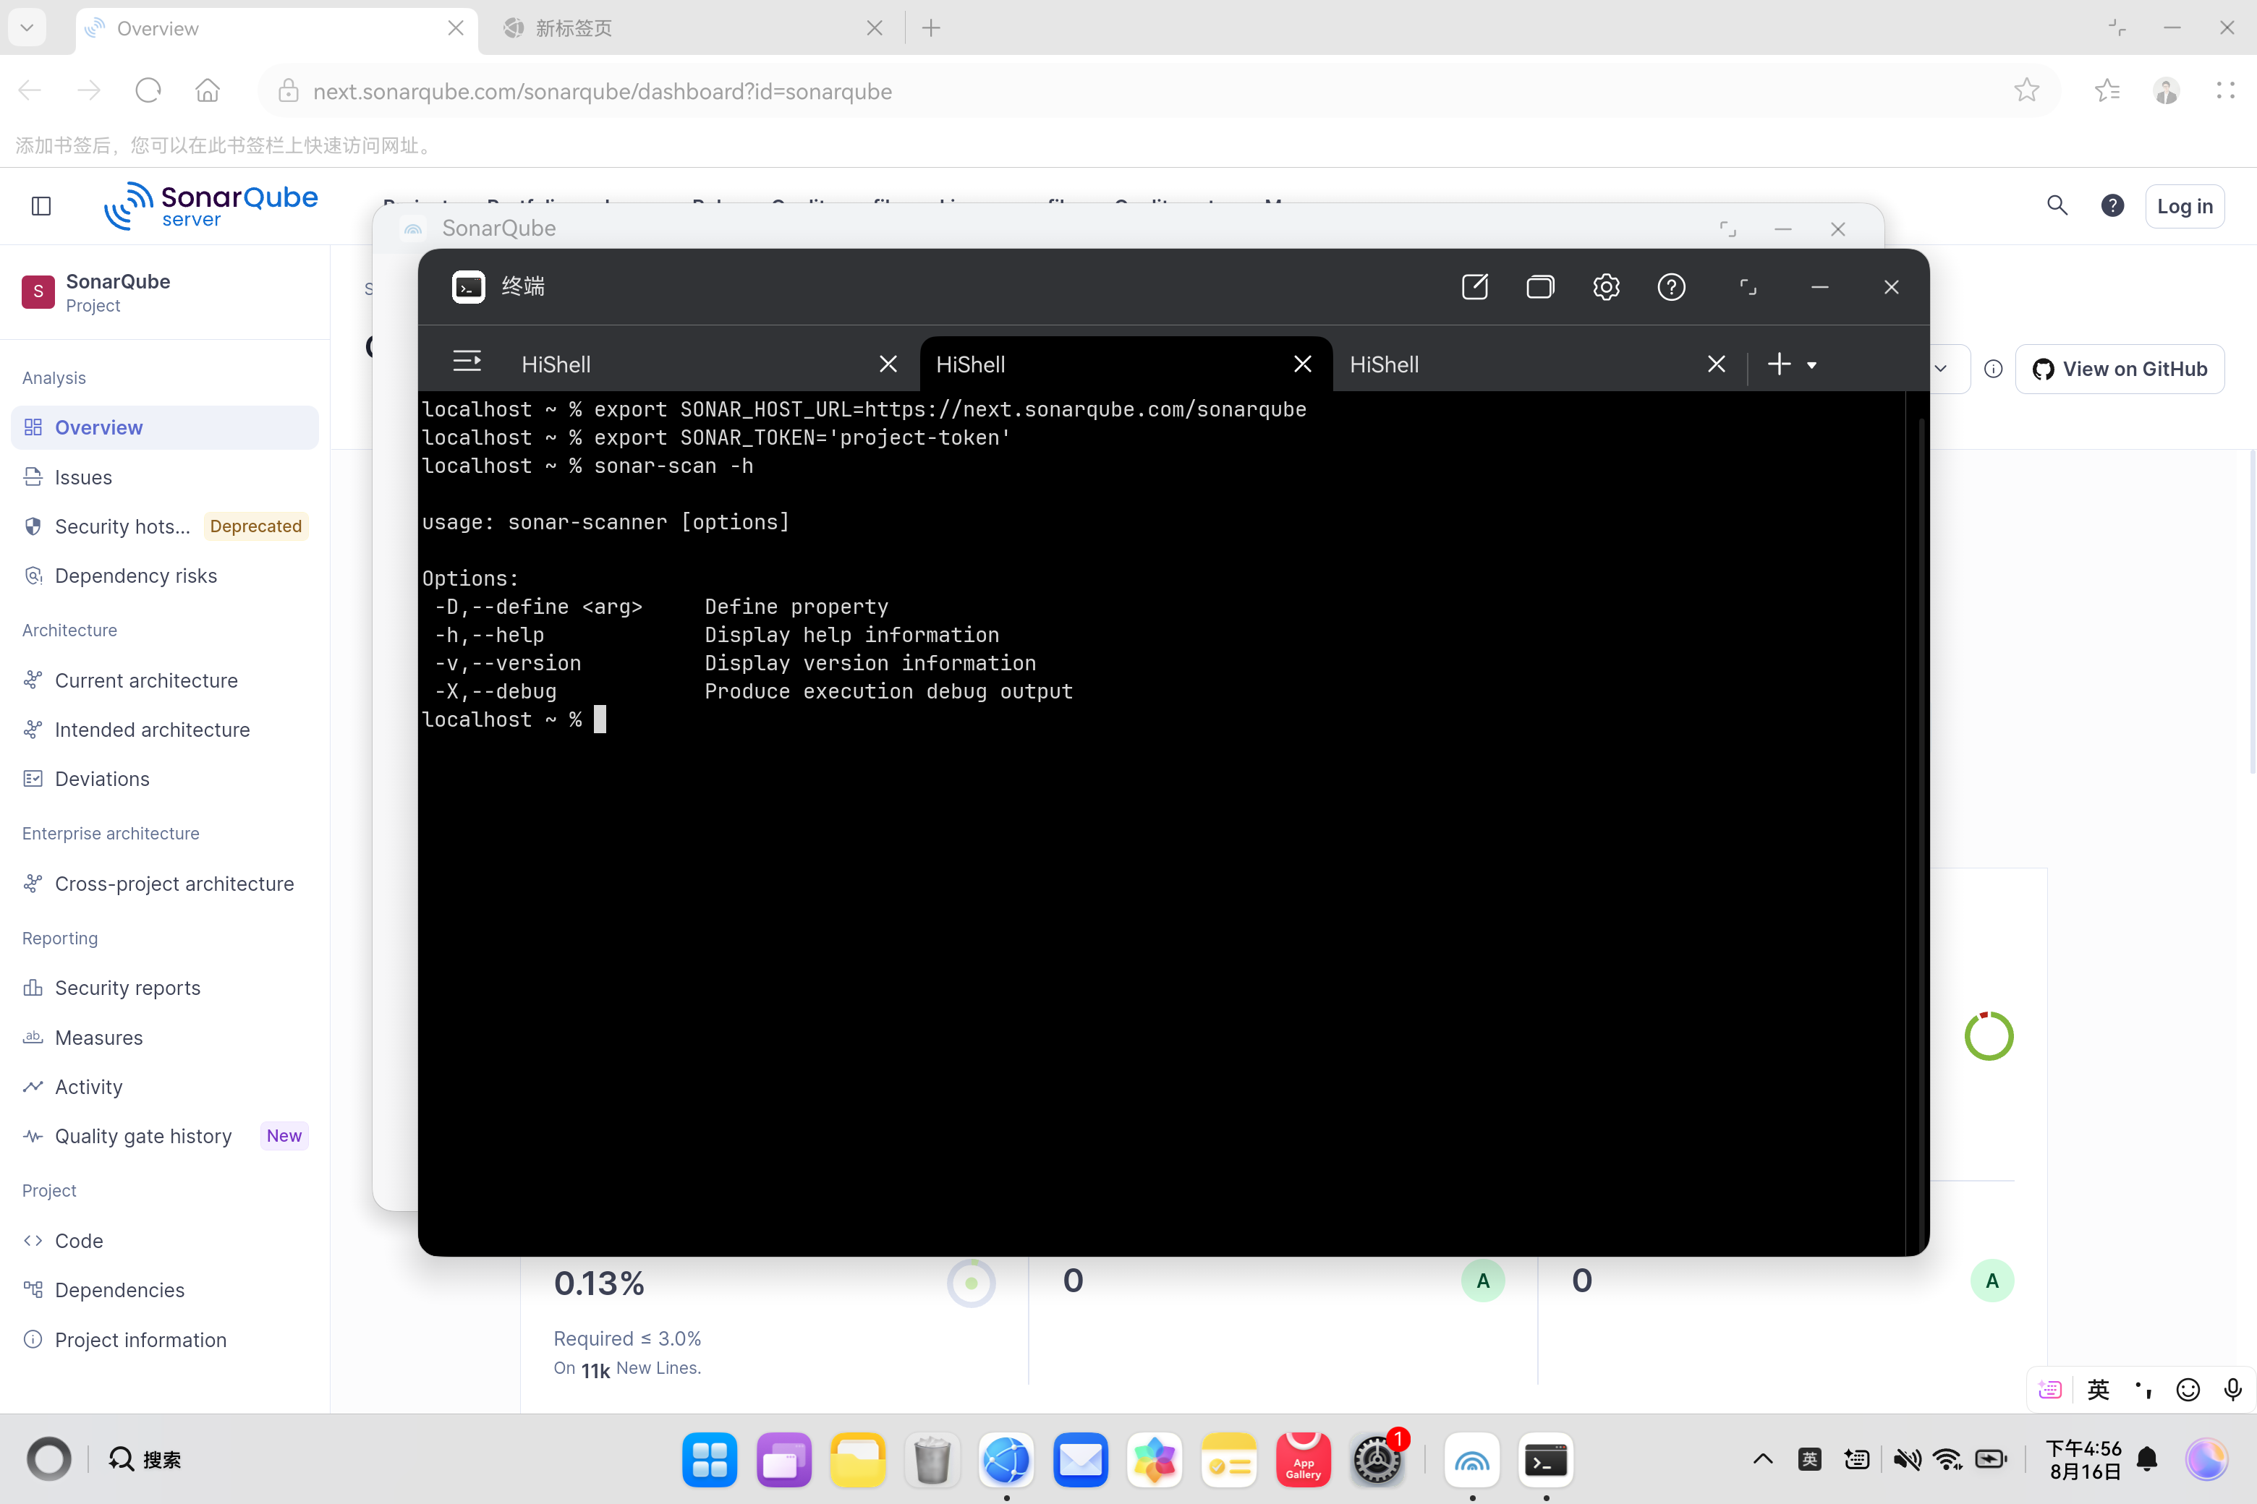Open a new browser tab with plus button
The height and width of the screenshot is (1504, 2257).
click(x=931, y=29)
